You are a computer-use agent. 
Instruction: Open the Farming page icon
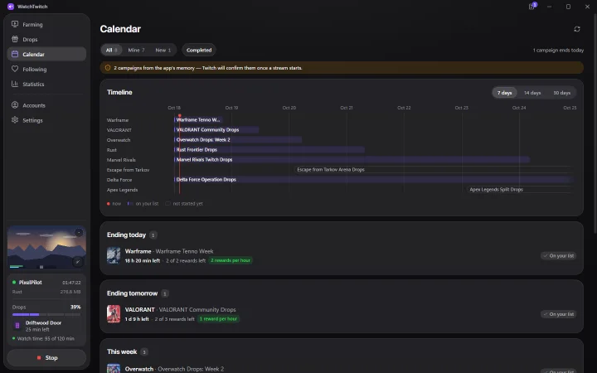[15, 24]
